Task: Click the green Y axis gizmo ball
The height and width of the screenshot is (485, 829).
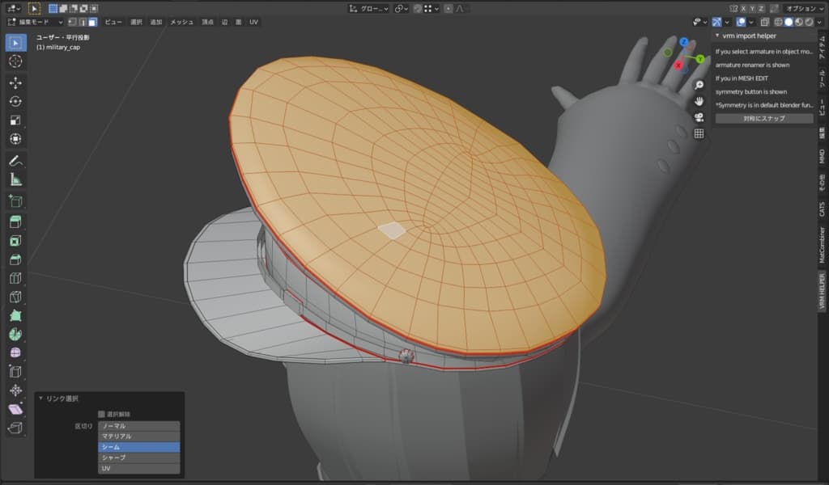Action: pos(699,59)
